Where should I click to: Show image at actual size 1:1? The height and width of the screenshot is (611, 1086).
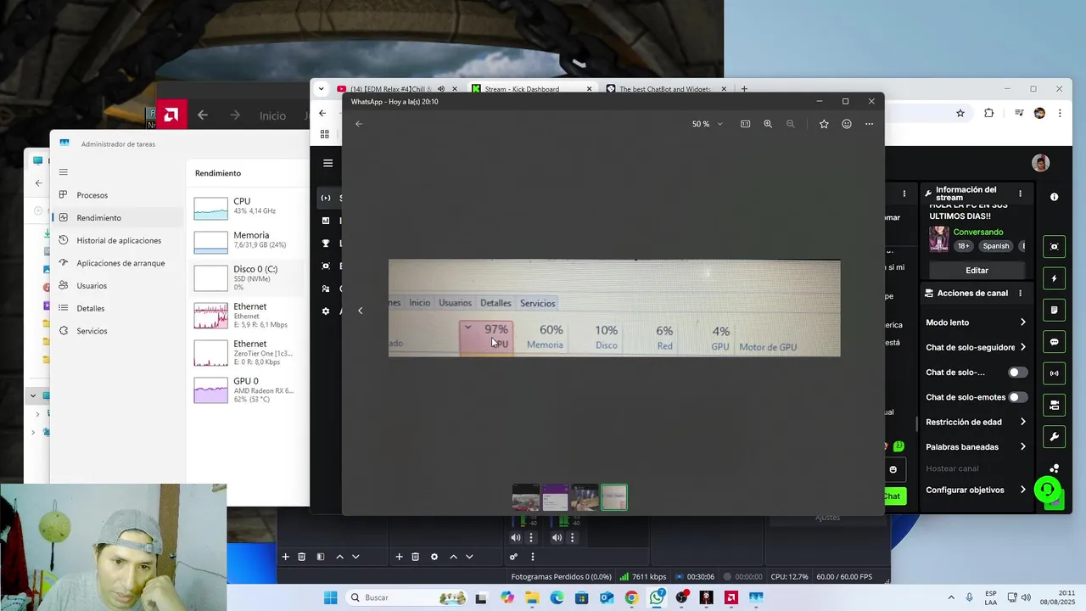point(745,124)
